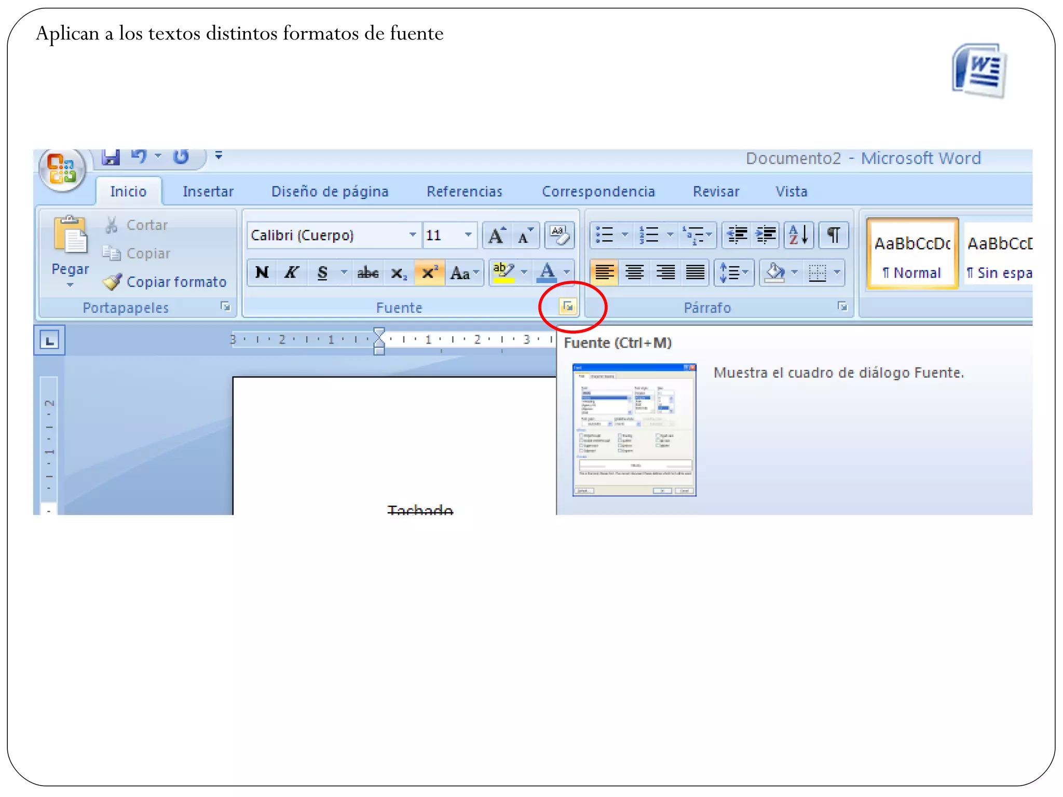This screenshot has width=1063, height=797.
Task: Open line spacing options
Action: (734, 272)
